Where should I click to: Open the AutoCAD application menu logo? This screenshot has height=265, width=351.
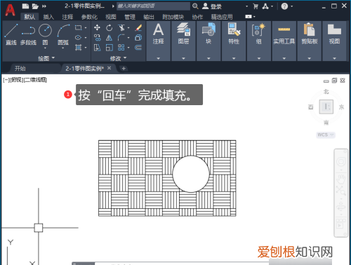tap(10, 10)
